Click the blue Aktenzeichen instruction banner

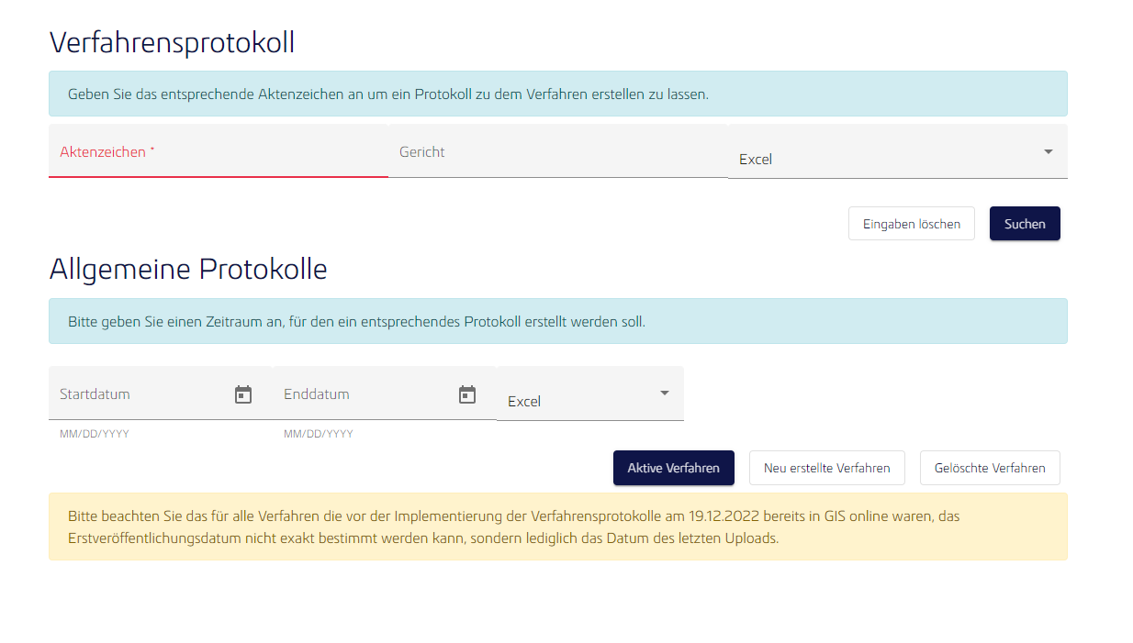click(558, 94)
